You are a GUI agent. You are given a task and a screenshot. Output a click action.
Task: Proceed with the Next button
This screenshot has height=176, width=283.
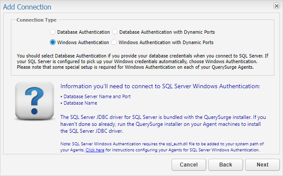263,165
